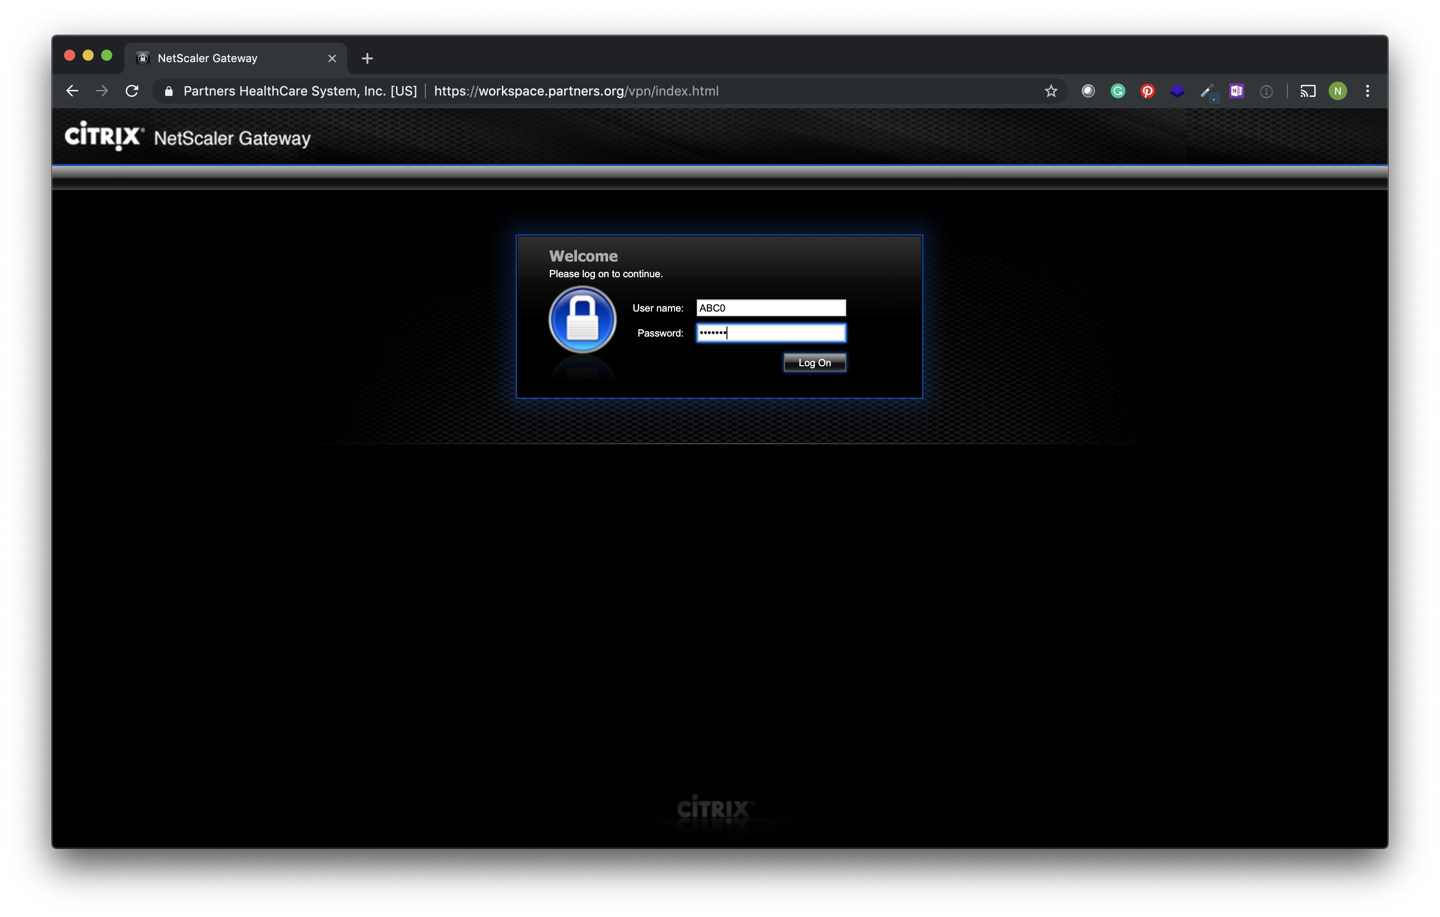Viewport: 1440px width, 917px height.
Task: Click the NetScaler Gateway header title
Action: pyautogui.click(x=232, y=138)
